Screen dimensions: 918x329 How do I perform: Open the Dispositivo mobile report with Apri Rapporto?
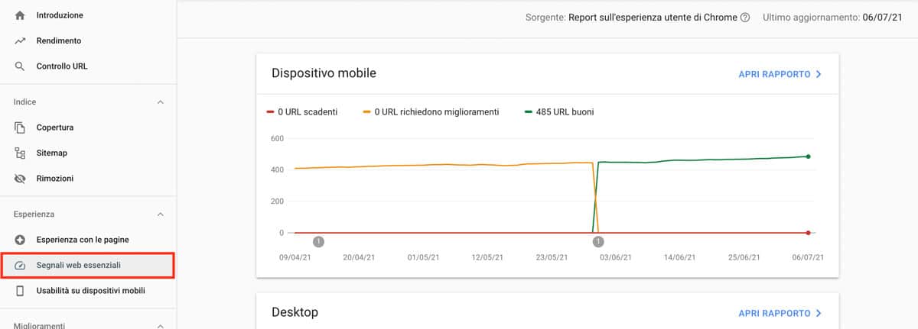(x=780, y=74)
